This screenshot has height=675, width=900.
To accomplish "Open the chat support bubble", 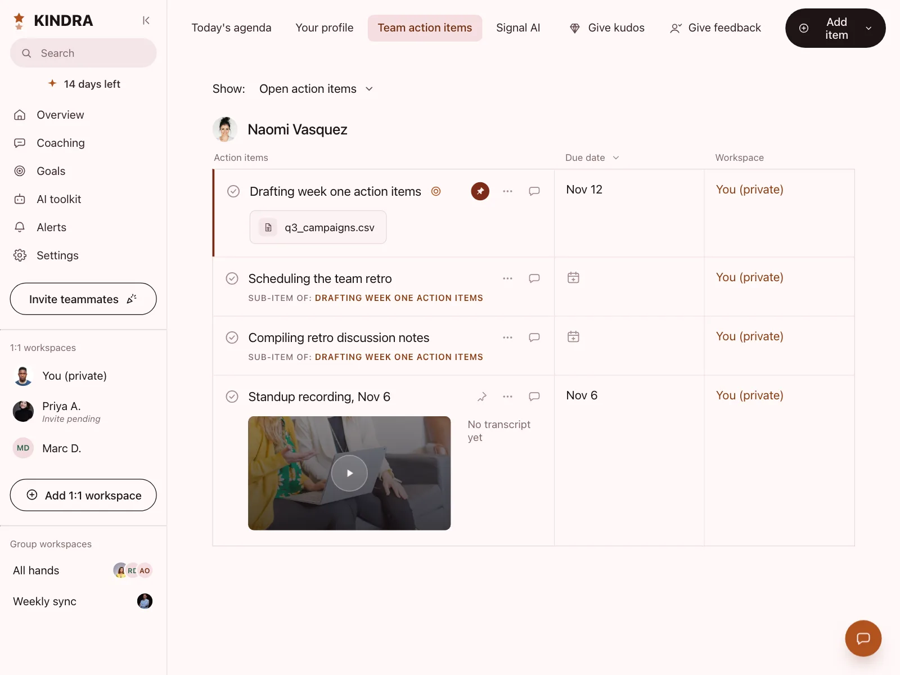I will [x=863, y=638].
